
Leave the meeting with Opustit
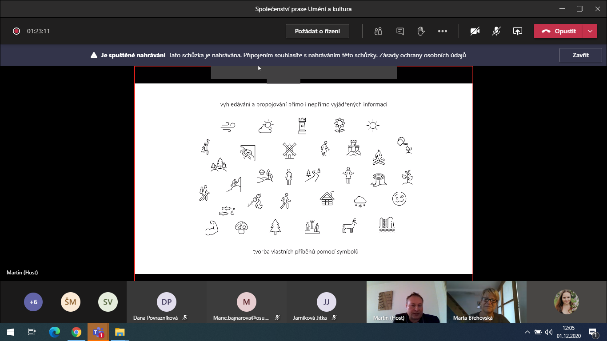tap(559, 31)
